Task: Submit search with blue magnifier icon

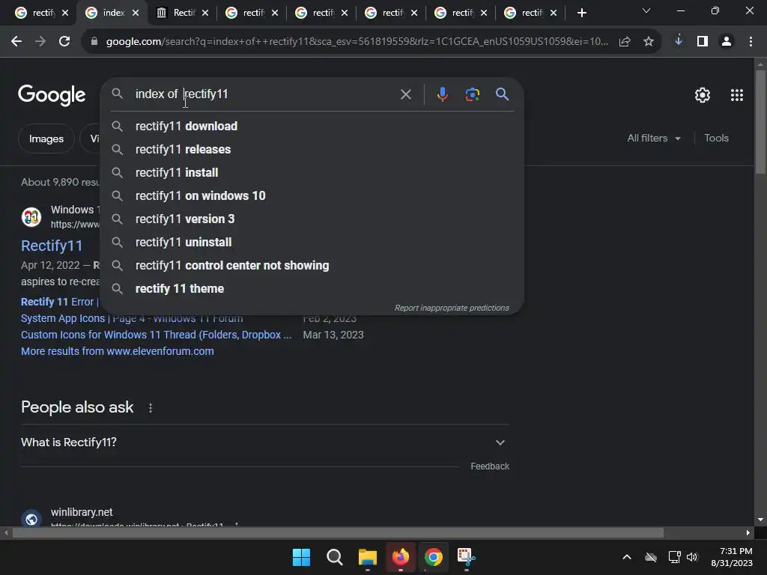Action: (502, 94)
